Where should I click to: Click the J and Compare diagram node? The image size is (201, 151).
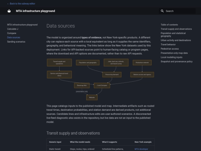102,85
